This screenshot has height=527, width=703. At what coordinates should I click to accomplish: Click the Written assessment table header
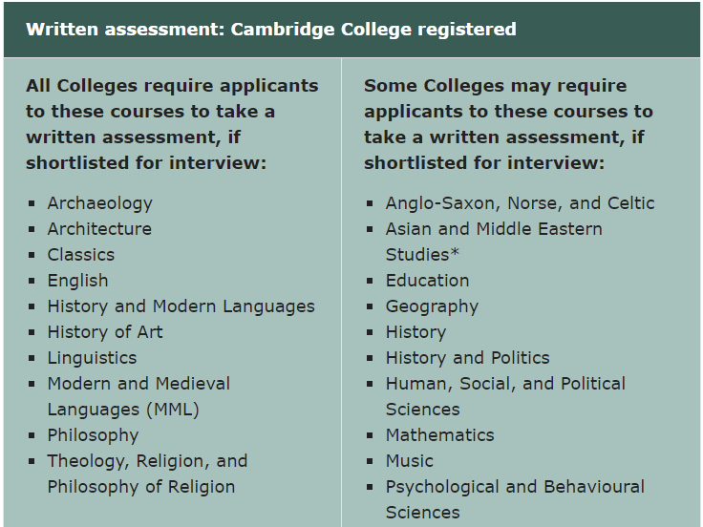click(x=351, y=30)
